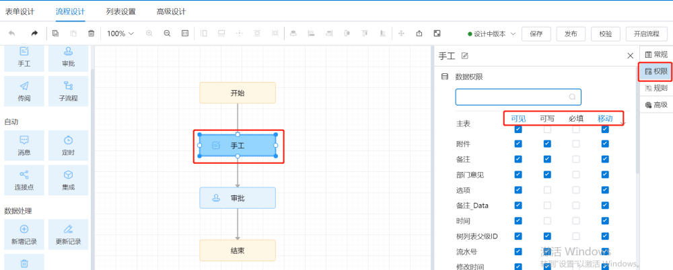The image size is (673, 270).
Task: Click the edit icon next to 手工 title
Action: pos(464,56)
